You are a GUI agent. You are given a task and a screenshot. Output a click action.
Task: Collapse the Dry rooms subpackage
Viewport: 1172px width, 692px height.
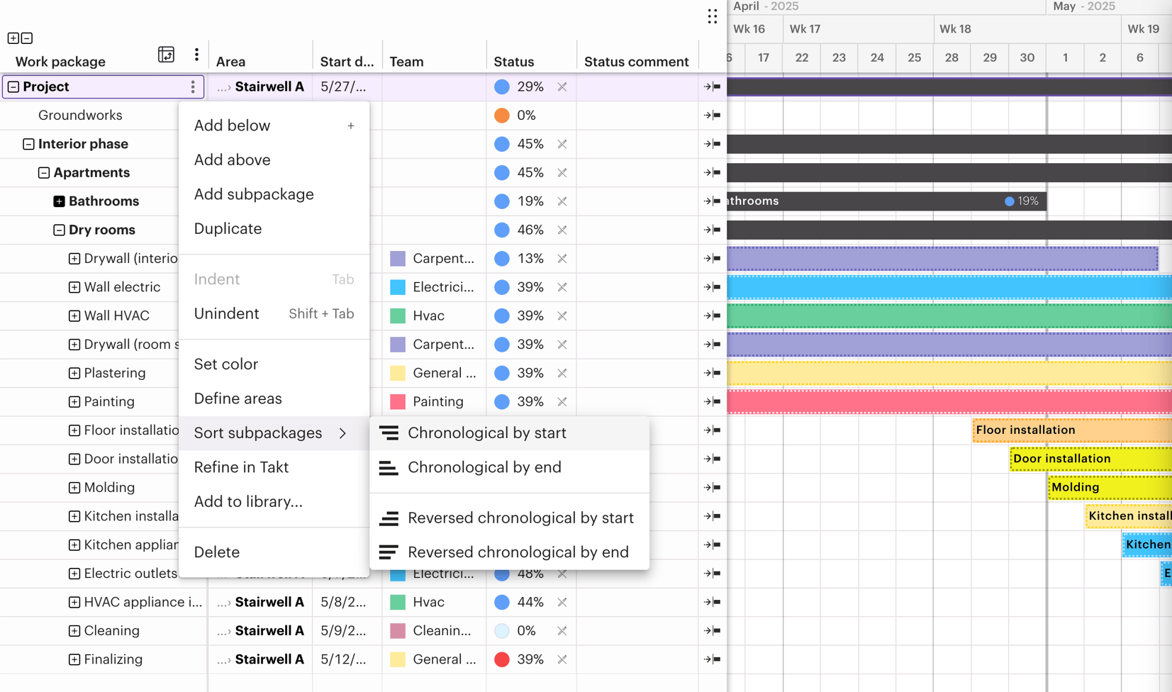pos(58,230)
